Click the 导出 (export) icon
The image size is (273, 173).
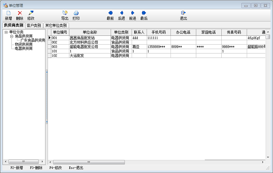click(x=65, y=13)
